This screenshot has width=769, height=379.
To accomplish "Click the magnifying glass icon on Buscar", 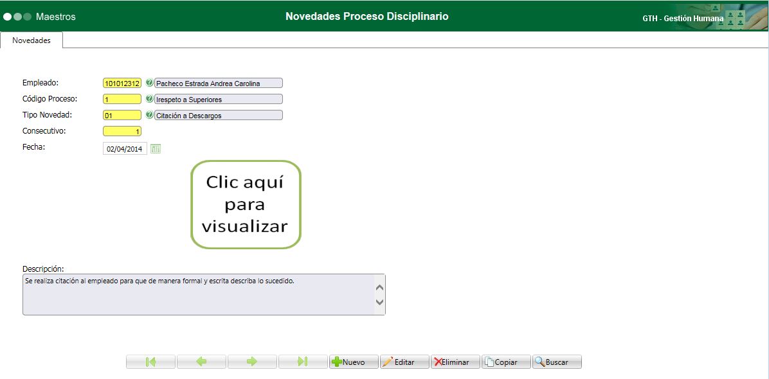I will (541, 361).
